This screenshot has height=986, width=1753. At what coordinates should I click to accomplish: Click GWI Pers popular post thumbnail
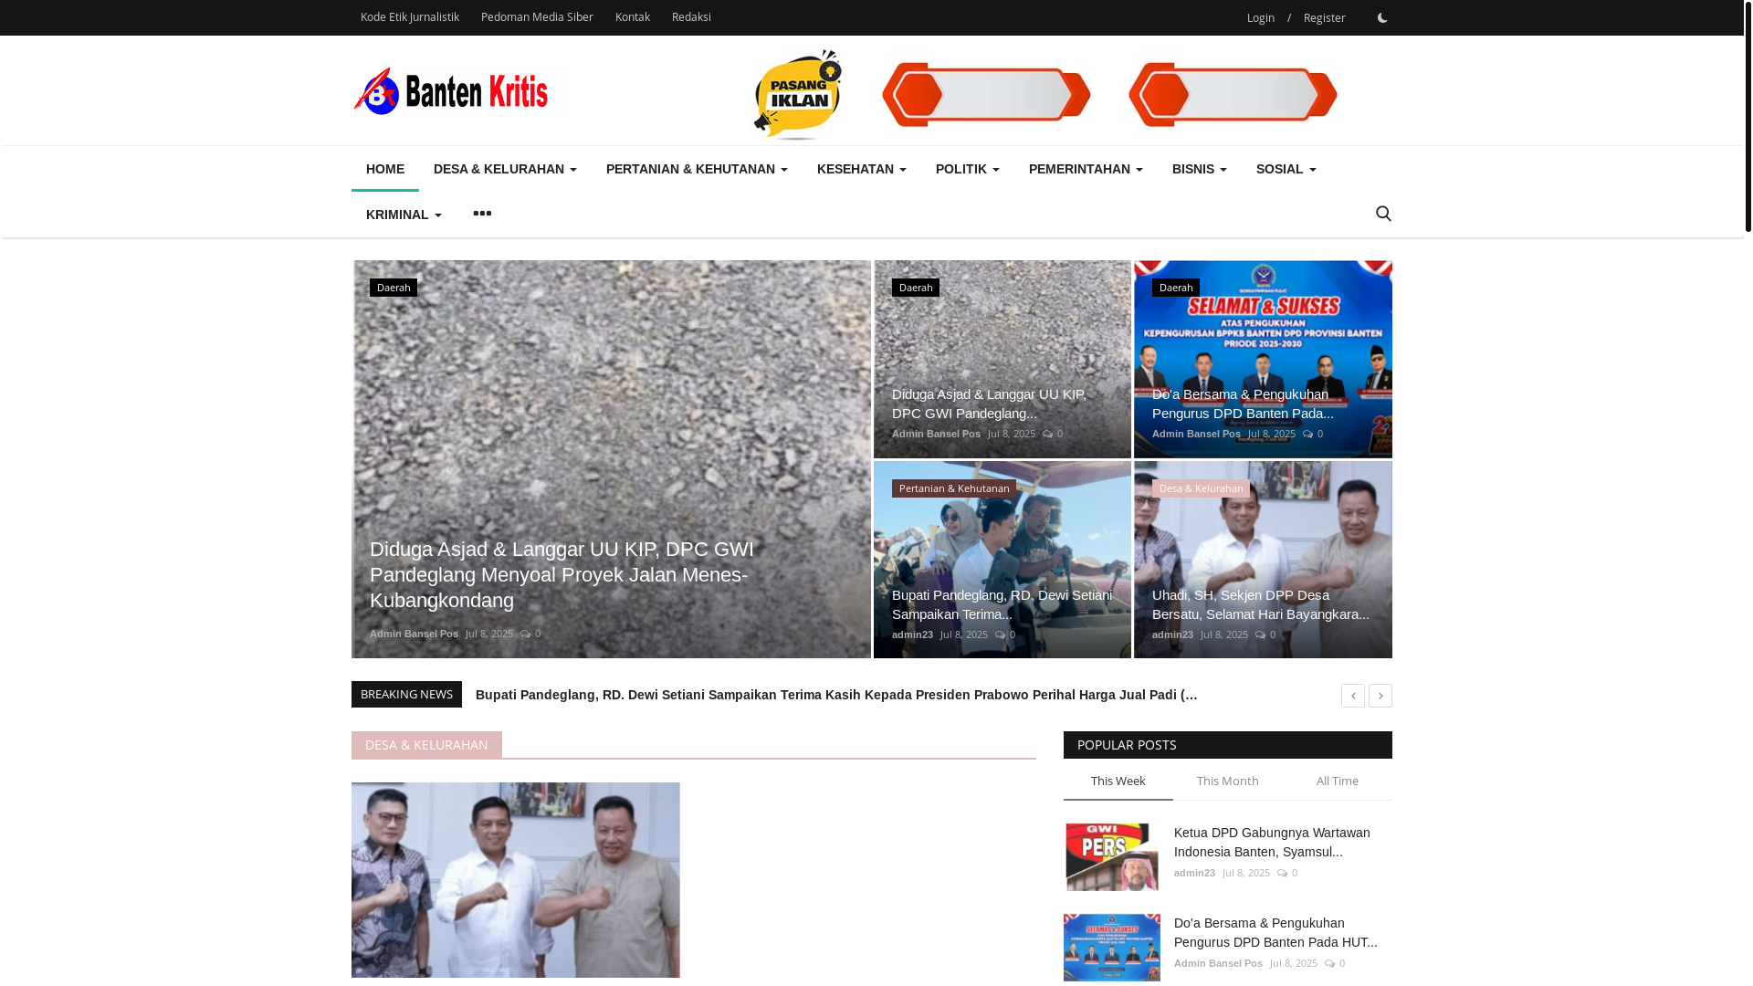(x=1112, y=857)
